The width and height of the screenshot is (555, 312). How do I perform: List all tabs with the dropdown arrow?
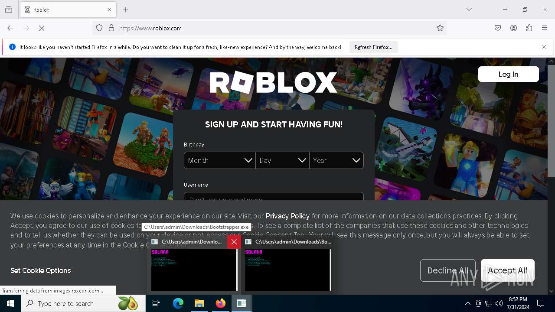(x=469, y=10)
